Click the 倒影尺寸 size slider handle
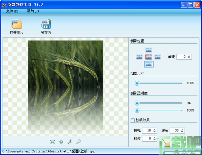Viewport: 202px width, 155px height. coord(137,83)
